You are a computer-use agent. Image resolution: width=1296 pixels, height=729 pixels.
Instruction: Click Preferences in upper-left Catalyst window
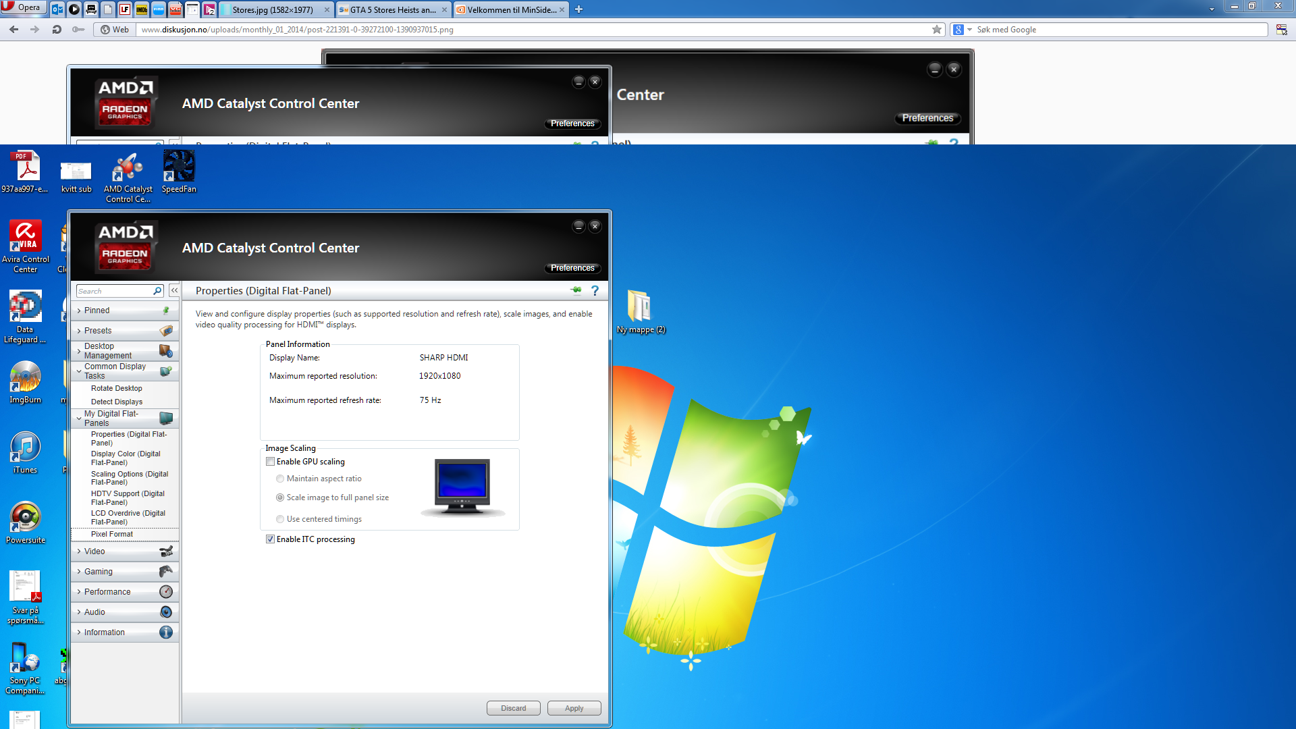coord(572,124)
